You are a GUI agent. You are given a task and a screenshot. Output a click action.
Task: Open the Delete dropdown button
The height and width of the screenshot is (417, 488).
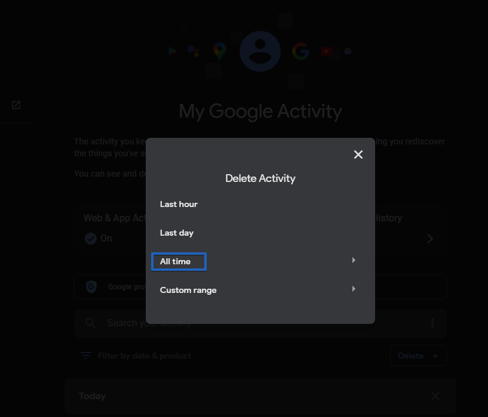[418, 356]
